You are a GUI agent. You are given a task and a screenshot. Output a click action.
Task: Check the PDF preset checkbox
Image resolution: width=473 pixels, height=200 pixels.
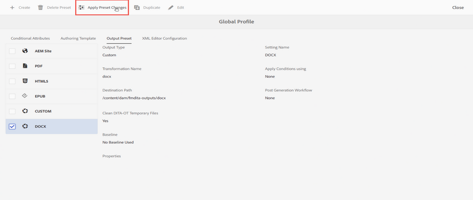pyautogui.click(x=12, y=66)
